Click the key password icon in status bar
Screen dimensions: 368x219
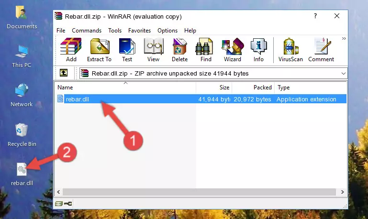point(68,204)
